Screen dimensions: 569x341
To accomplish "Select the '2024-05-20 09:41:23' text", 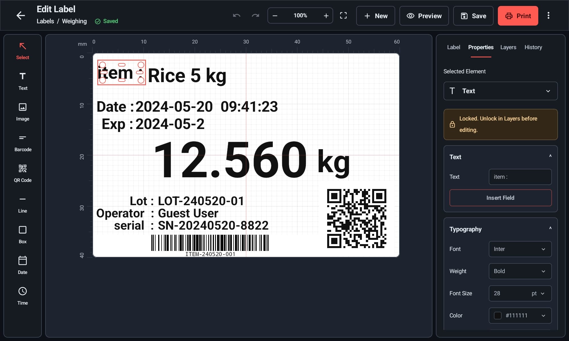I will tap(207, 107).
